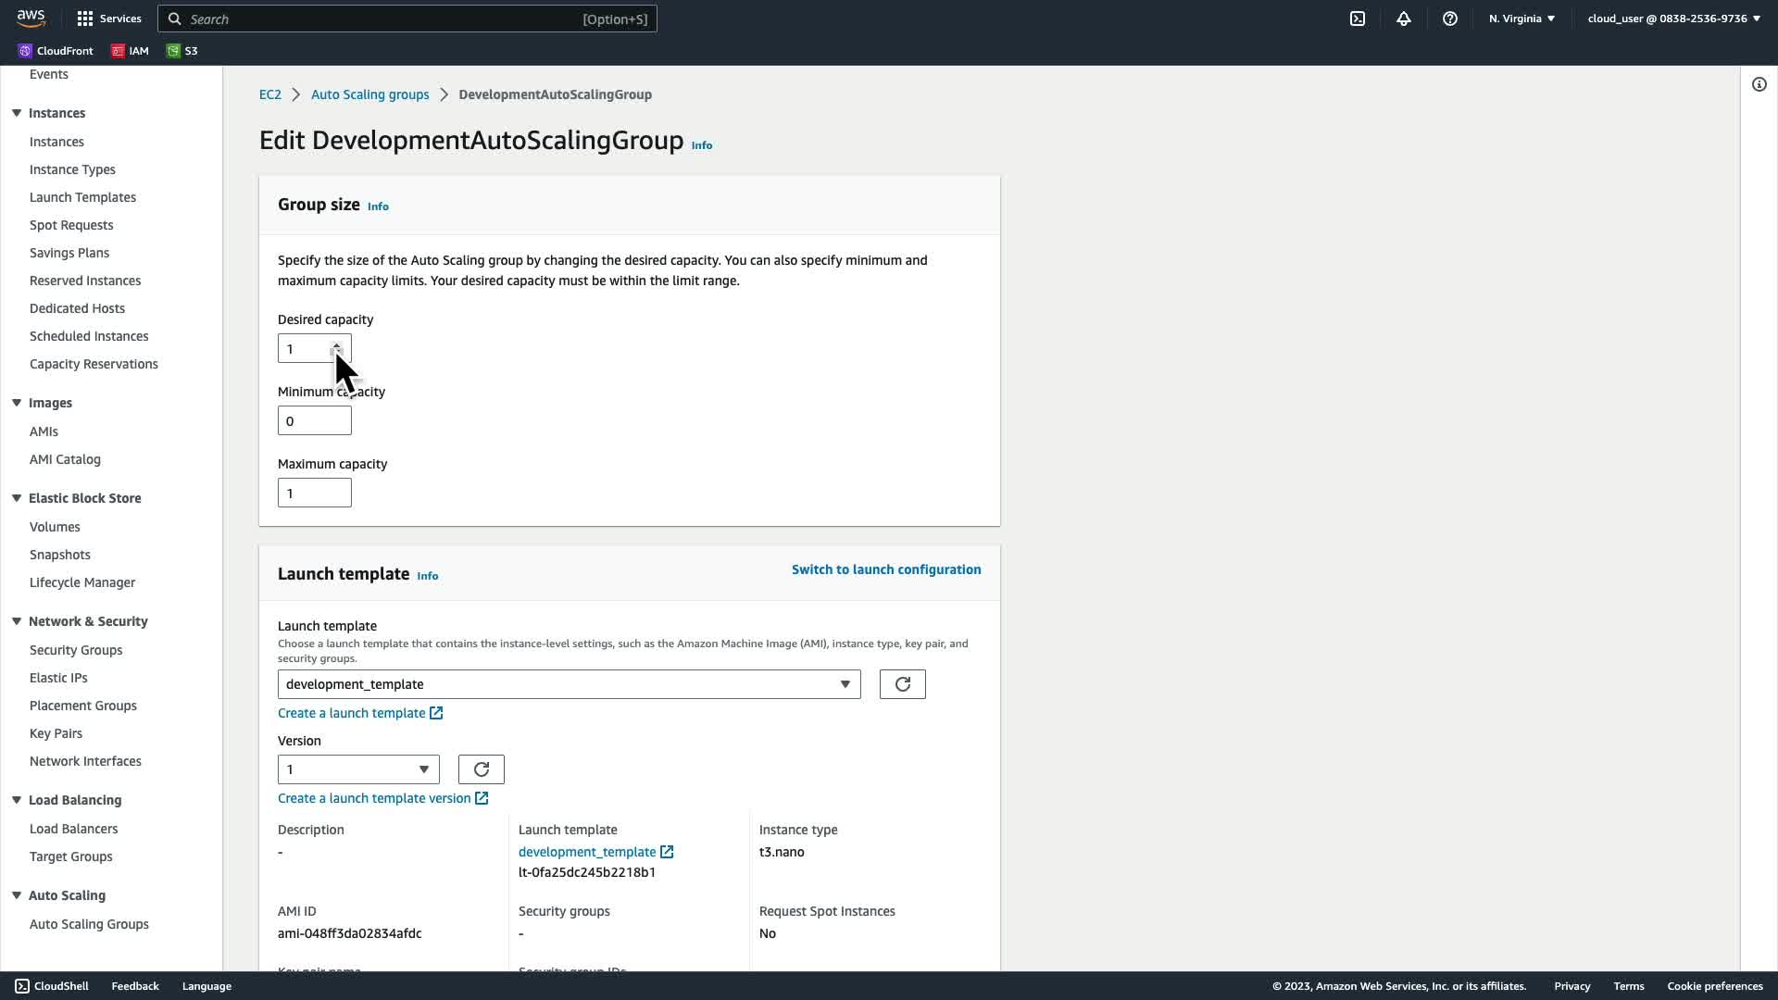Refresh the launch template list
The width and height of the screenshot is (1778, 1000).
[x=902, y=684]
